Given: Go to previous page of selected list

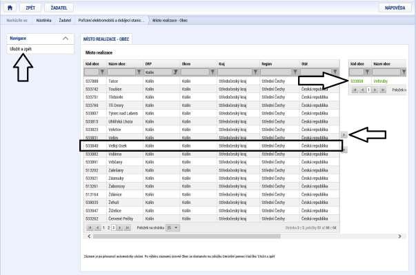Looking at the screenshot, I should coord(362,90).
